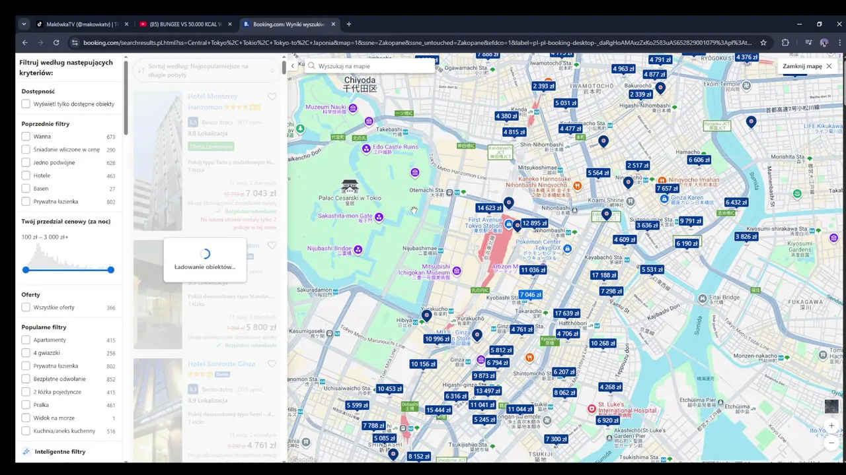
Task: Zoom out on the map
Action: coord(831,443)
